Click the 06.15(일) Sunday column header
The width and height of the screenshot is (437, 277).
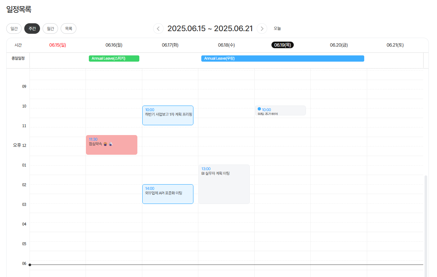point(58,45)
